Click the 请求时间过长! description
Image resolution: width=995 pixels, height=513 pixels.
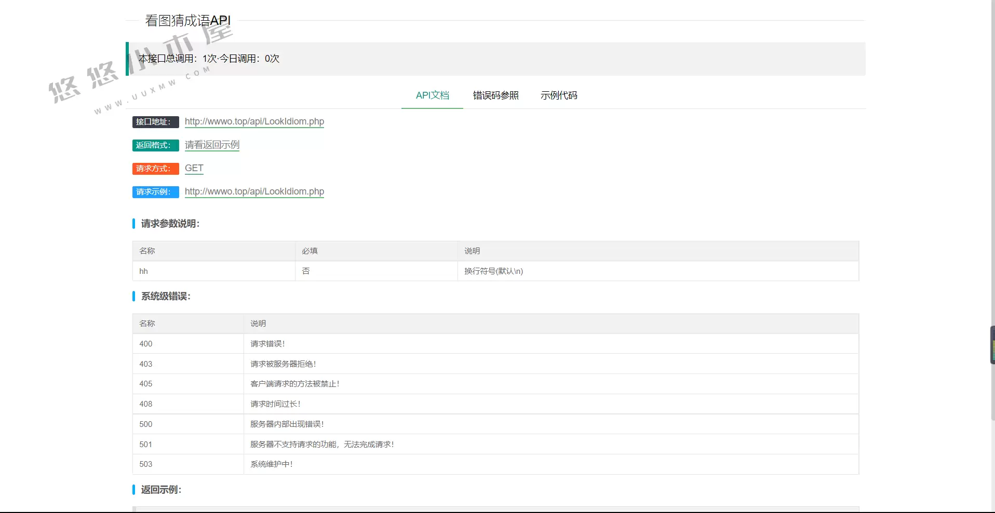[x=275, y=404]
